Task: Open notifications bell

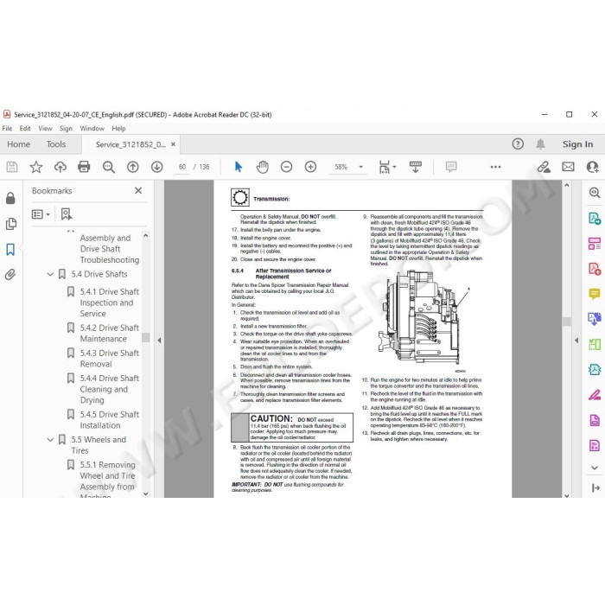Action: (x=540, y=144)
